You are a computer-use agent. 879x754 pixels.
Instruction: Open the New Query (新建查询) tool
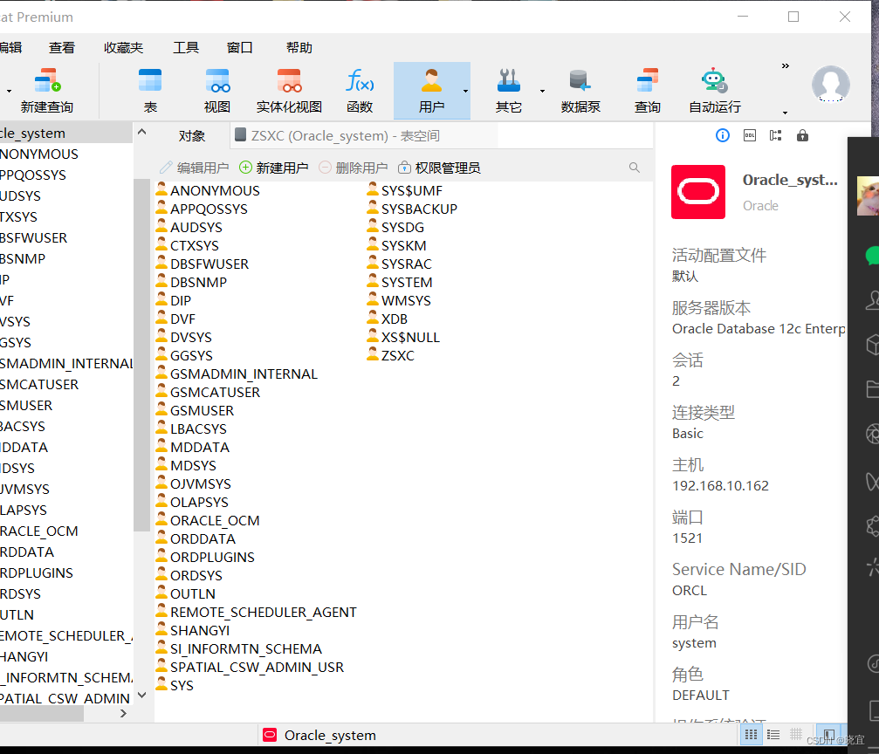tap(46, 90)
